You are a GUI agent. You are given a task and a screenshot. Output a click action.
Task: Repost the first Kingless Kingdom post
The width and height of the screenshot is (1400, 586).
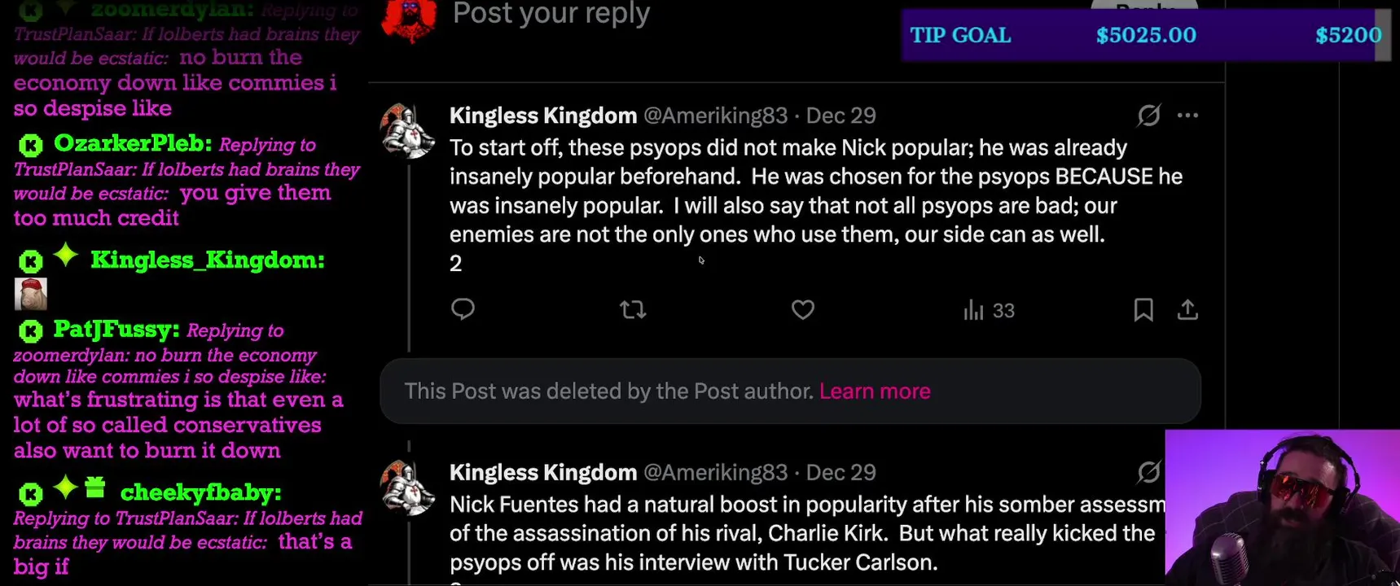633,309
